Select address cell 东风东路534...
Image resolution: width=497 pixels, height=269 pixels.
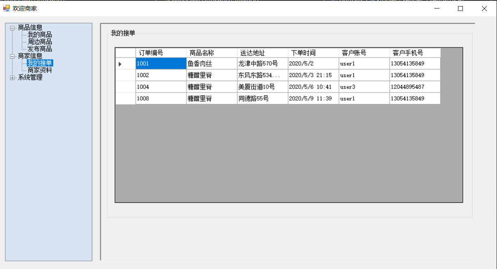point(263,75)
